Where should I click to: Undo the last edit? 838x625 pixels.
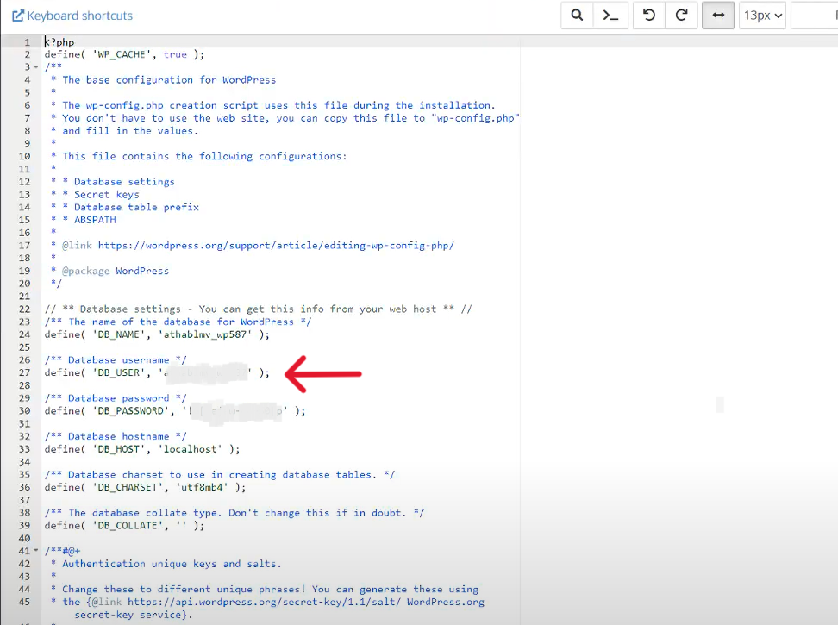[649, 15]
